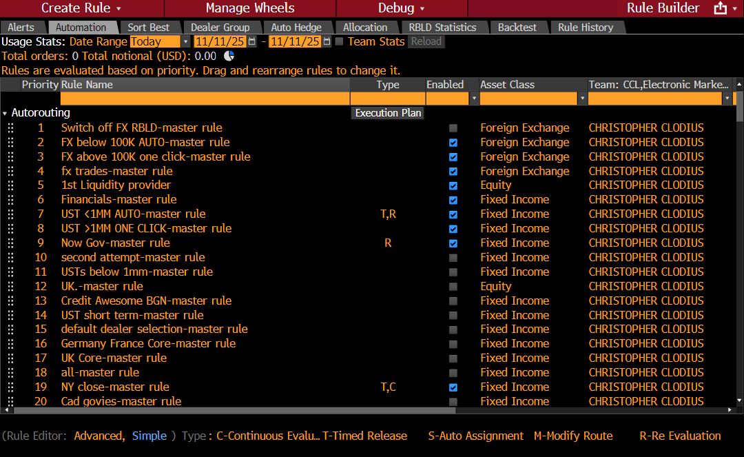The image size is (744, 457).
Task: Disable the 1st Liquidity provider rule checkbox
Action: (453, 185)
